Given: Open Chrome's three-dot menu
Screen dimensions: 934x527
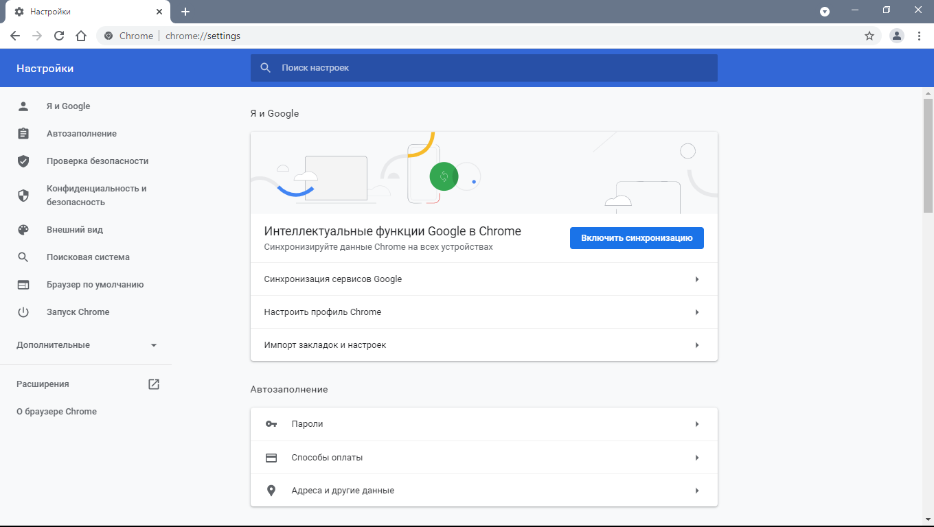Looking at the screenshot, I should point(919,36).
